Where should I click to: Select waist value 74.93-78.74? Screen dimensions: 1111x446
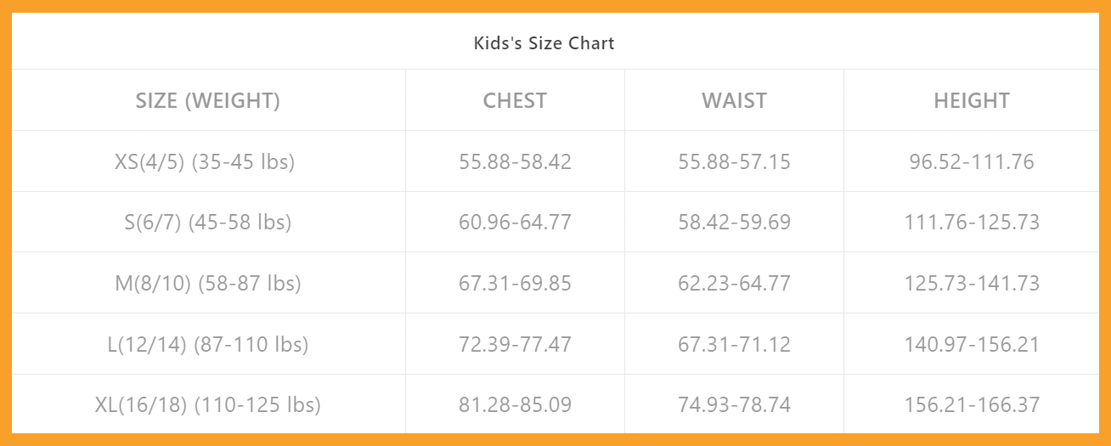(x=734, y=404)
